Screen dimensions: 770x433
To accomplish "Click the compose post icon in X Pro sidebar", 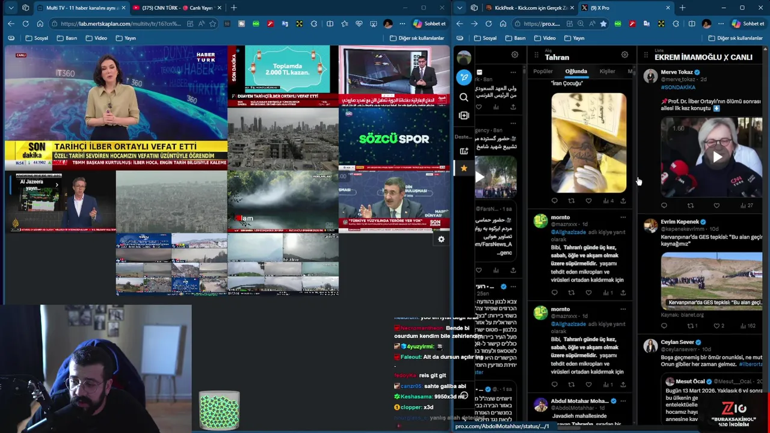I will point(464,77).
